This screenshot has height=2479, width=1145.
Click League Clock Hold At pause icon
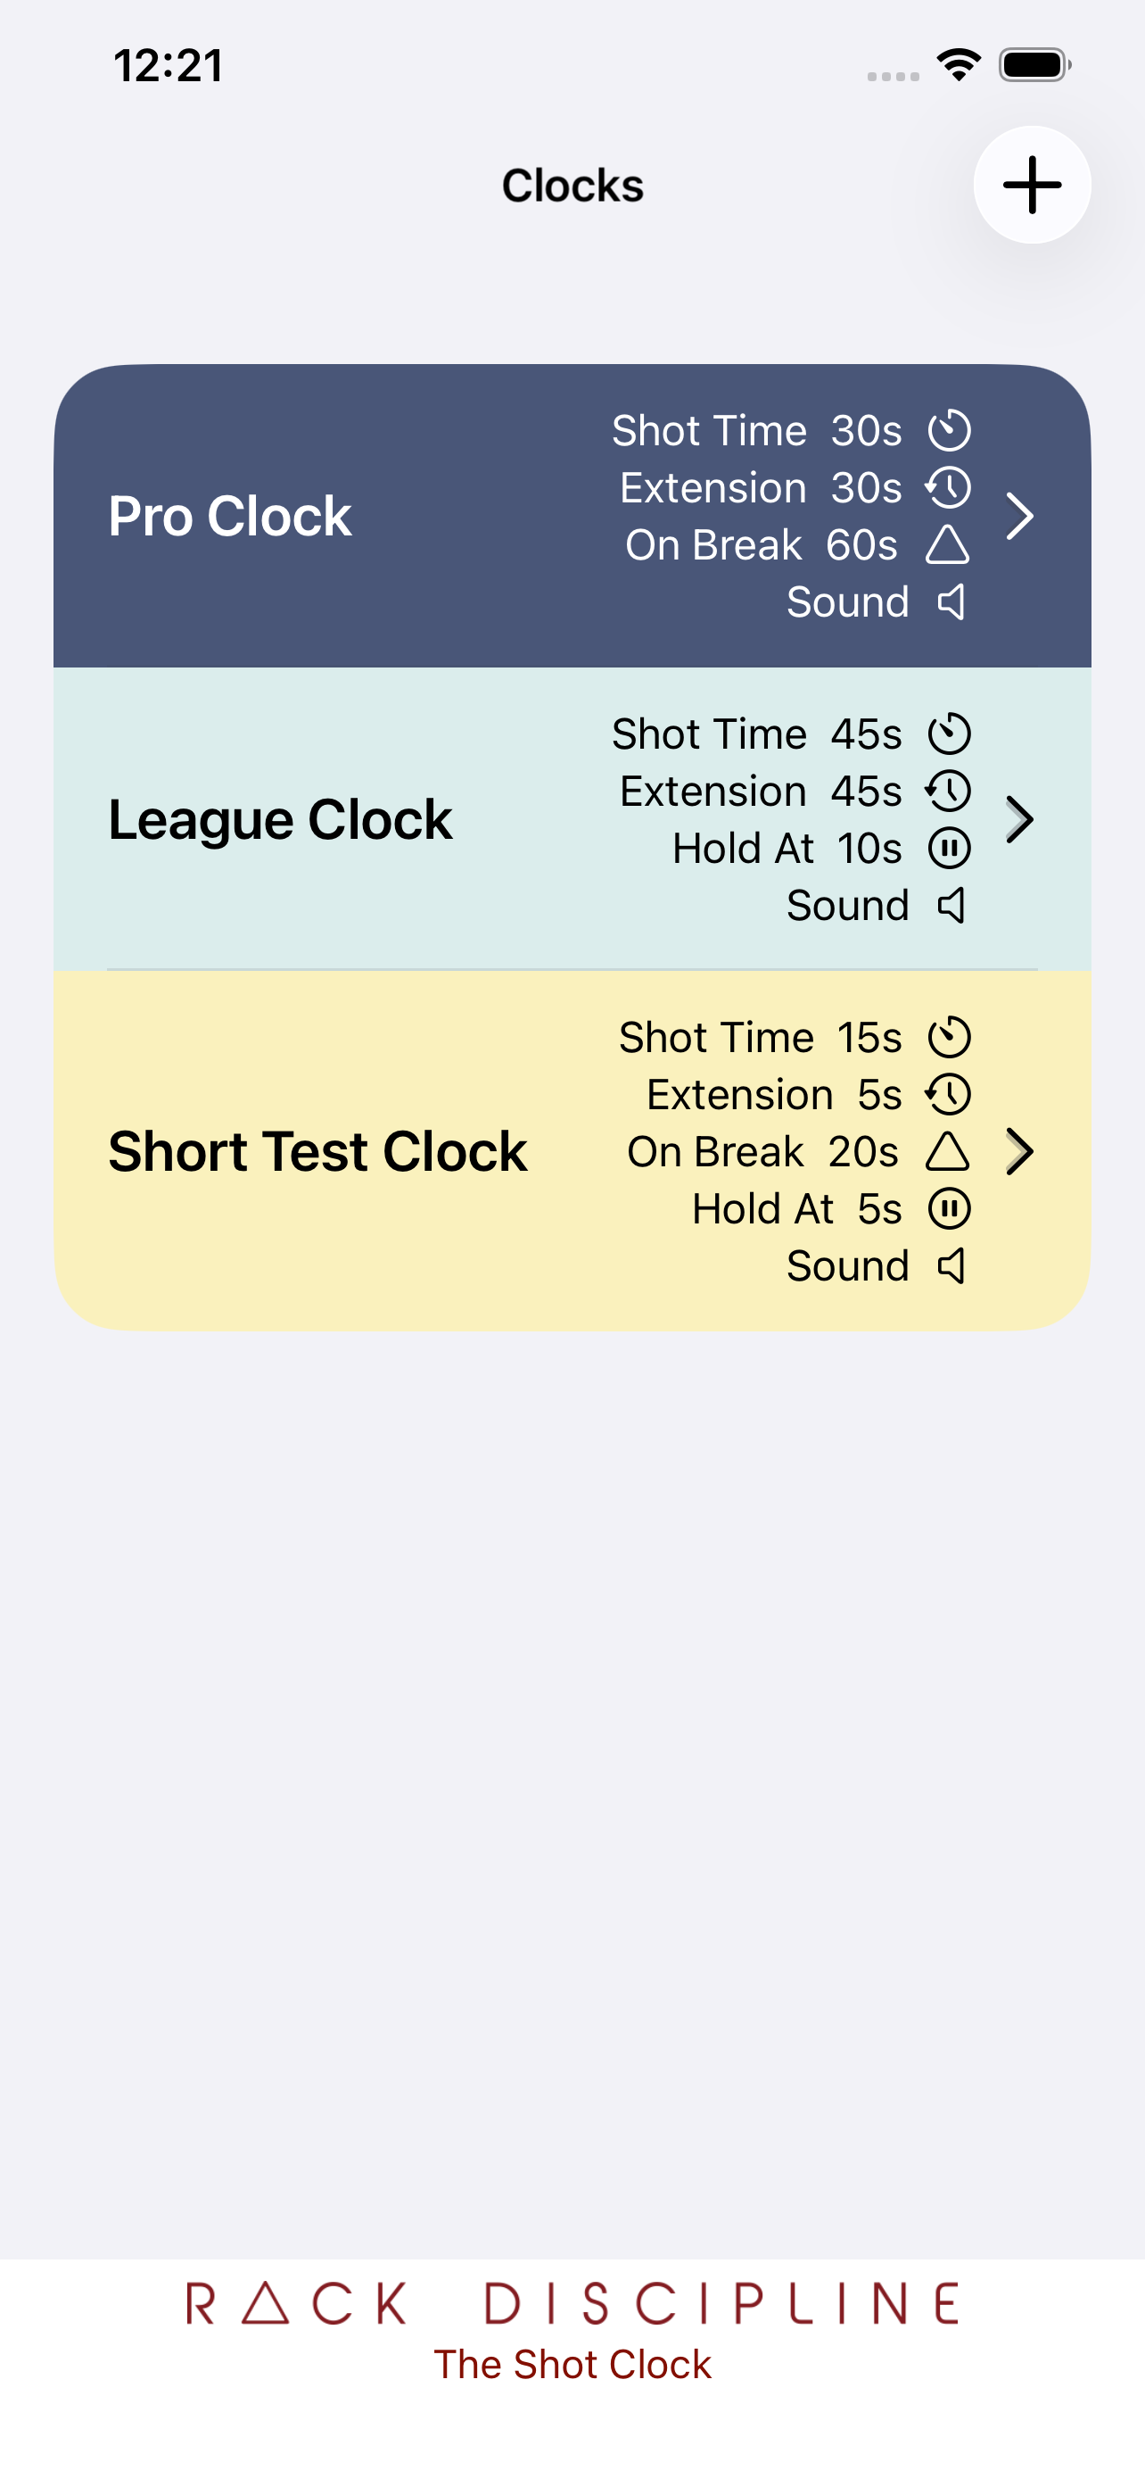click(949, 848)
